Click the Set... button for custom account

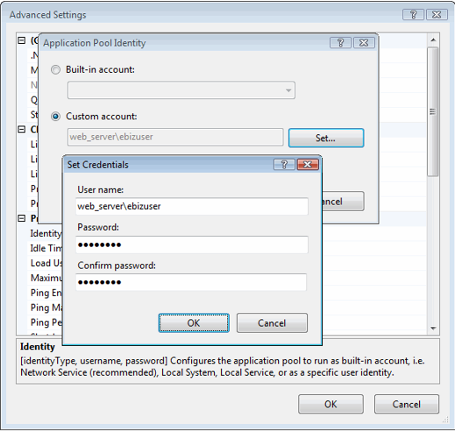326,138
